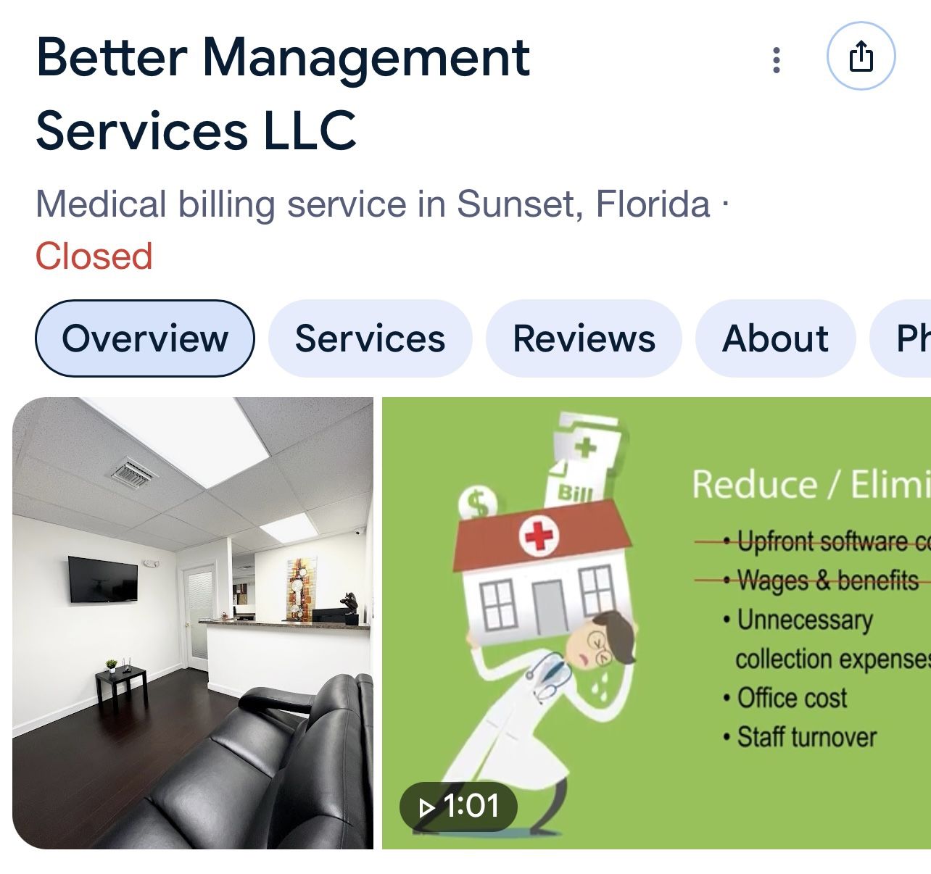Image resolution: width=931 pixels, height=874 pixels.
Task: Click the Better Management Services LLC title
Action: (x=283, y=94)
